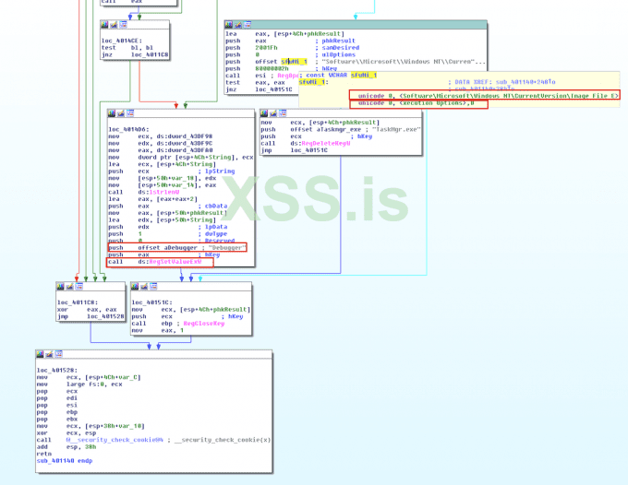Screen dimensions: 628x485
Task: Click the group icon on the loc_4014D6 block
Action: (130, 113)
